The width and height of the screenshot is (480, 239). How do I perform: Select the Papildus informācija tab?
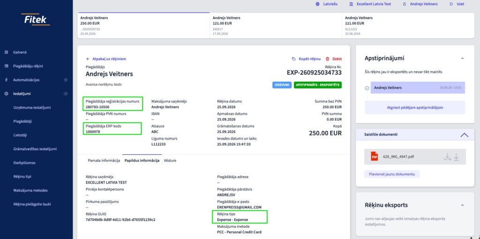(x=142, y=160)
